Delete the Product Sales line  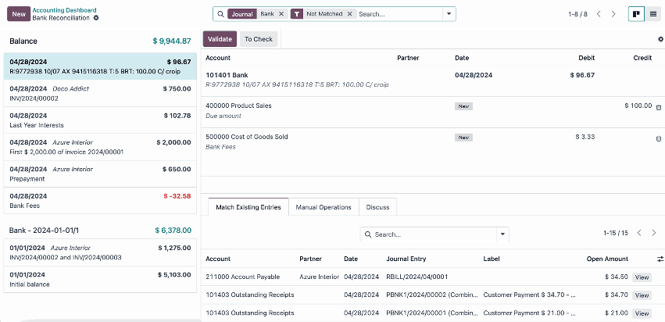click(658, 107)
